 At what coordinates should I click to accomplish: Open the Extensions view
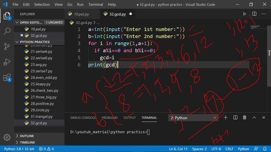[7, 77]
